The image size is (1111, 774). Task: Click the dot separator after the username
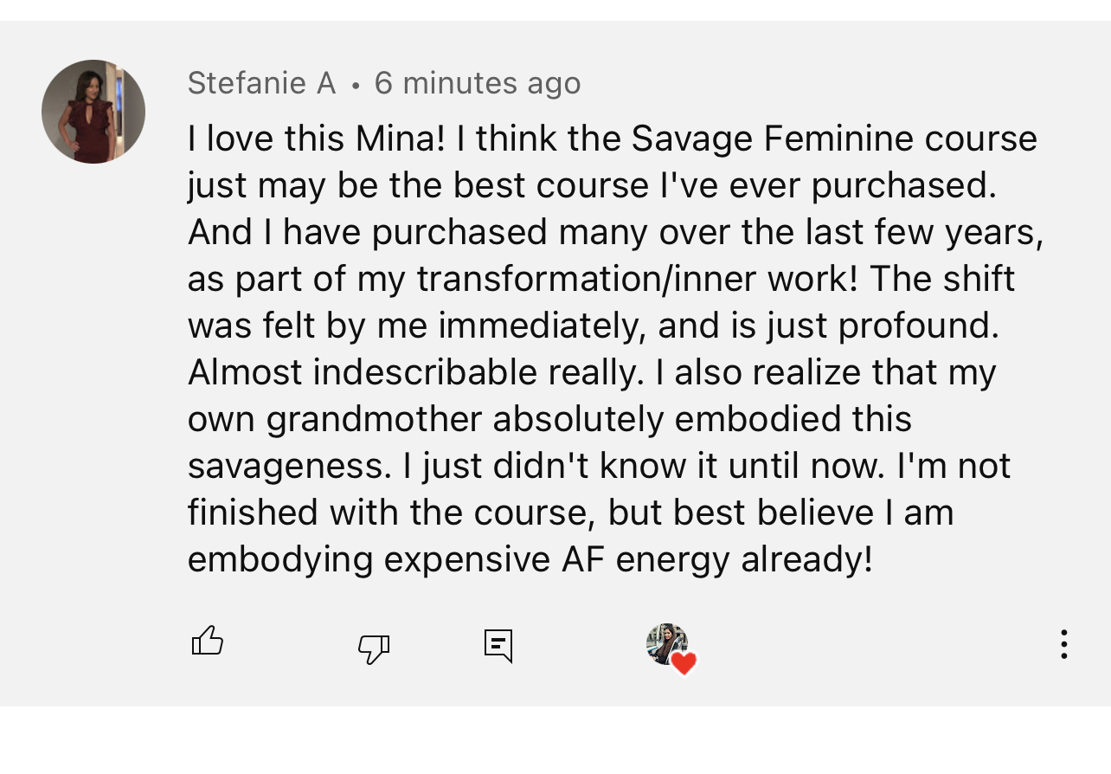click(x=356, y=85)
